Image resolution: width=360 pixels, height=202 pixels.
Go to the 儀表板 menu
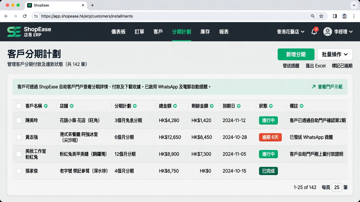[118, 32]
